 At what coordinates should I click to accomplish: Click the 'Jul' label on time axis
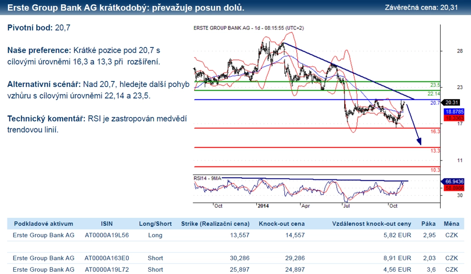pos(346,206)
